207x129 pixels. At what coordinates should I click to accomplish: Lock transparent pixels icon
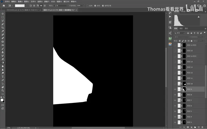point(180,41)
